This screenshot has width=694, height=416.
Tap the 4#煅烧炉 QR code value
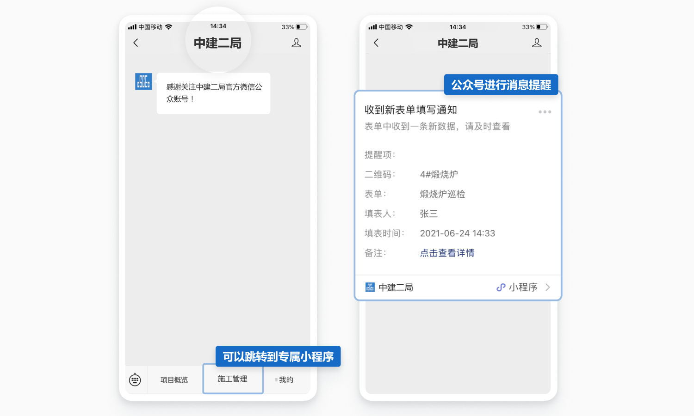click(x=439, y=174)
